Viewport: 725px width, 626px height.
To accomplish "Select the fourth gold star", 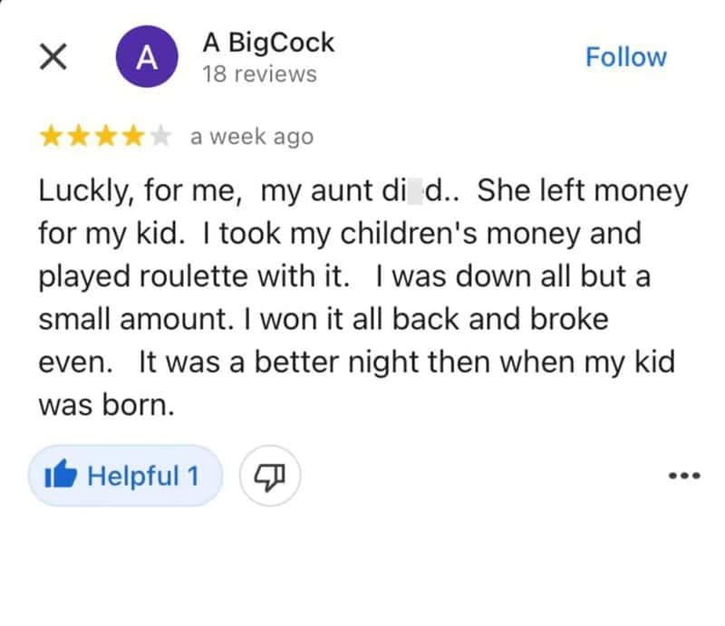I will (x=132, y=137).
